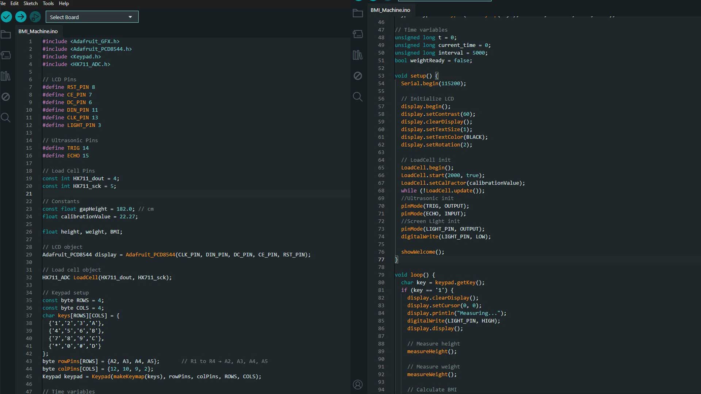Image resolution: width=701 pixels, height=394 pixels.
Task: Click 'void setup() {' line
Action: point(417,76)
